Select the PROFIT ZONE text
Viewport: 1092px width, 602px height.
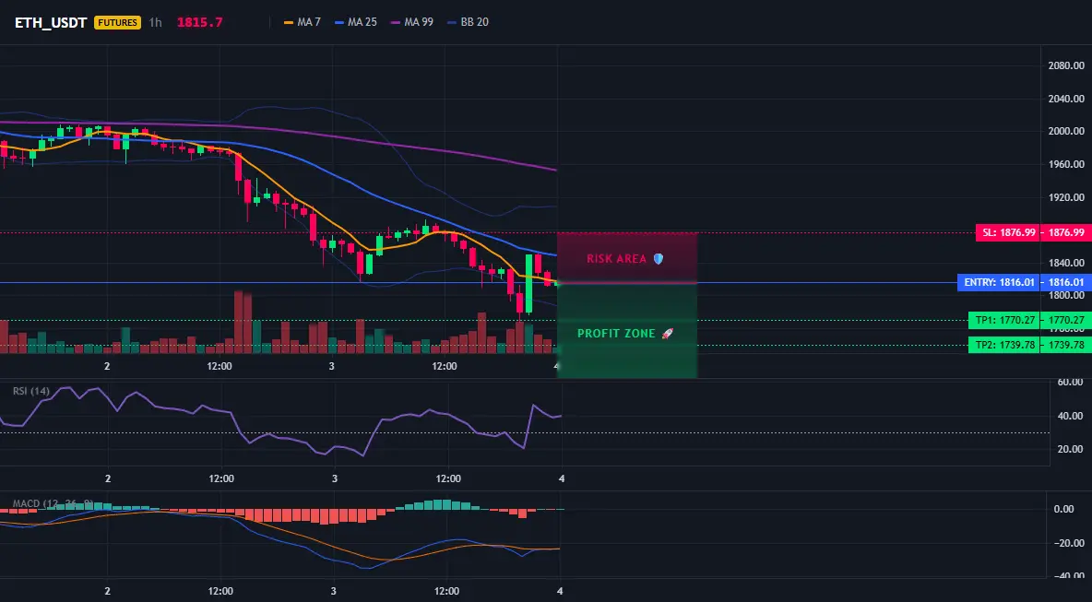[616, 334]
